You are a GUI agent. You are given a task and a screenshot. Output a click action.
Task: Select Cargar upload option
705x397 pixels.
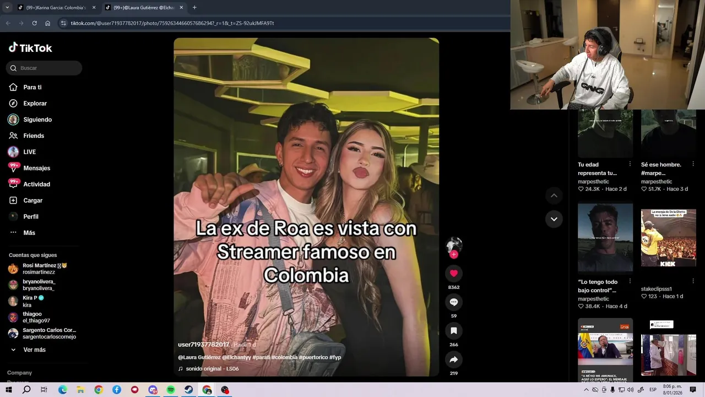pyautogui.click(x=25, y=200)
